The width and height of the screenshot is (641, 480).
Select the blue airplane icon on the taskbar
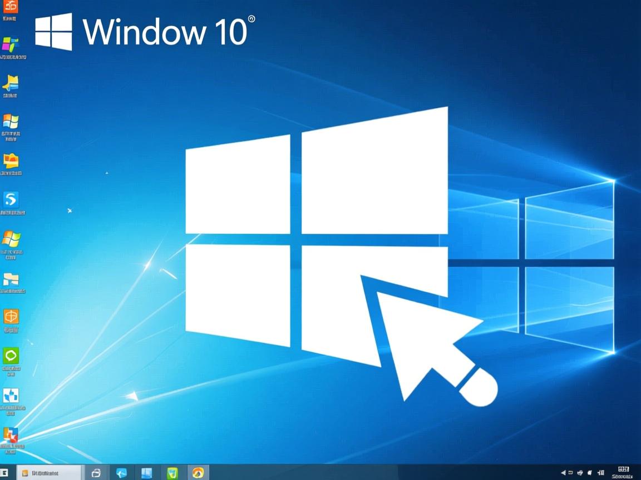(x=121, y=472)
